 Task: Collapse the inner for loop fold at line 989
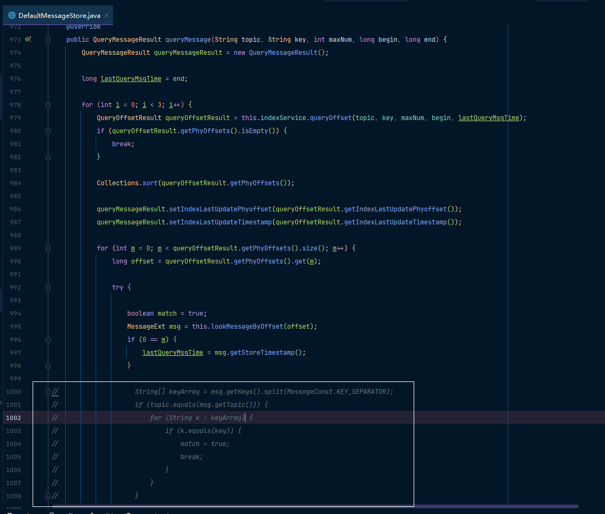[x=48, y=248]
